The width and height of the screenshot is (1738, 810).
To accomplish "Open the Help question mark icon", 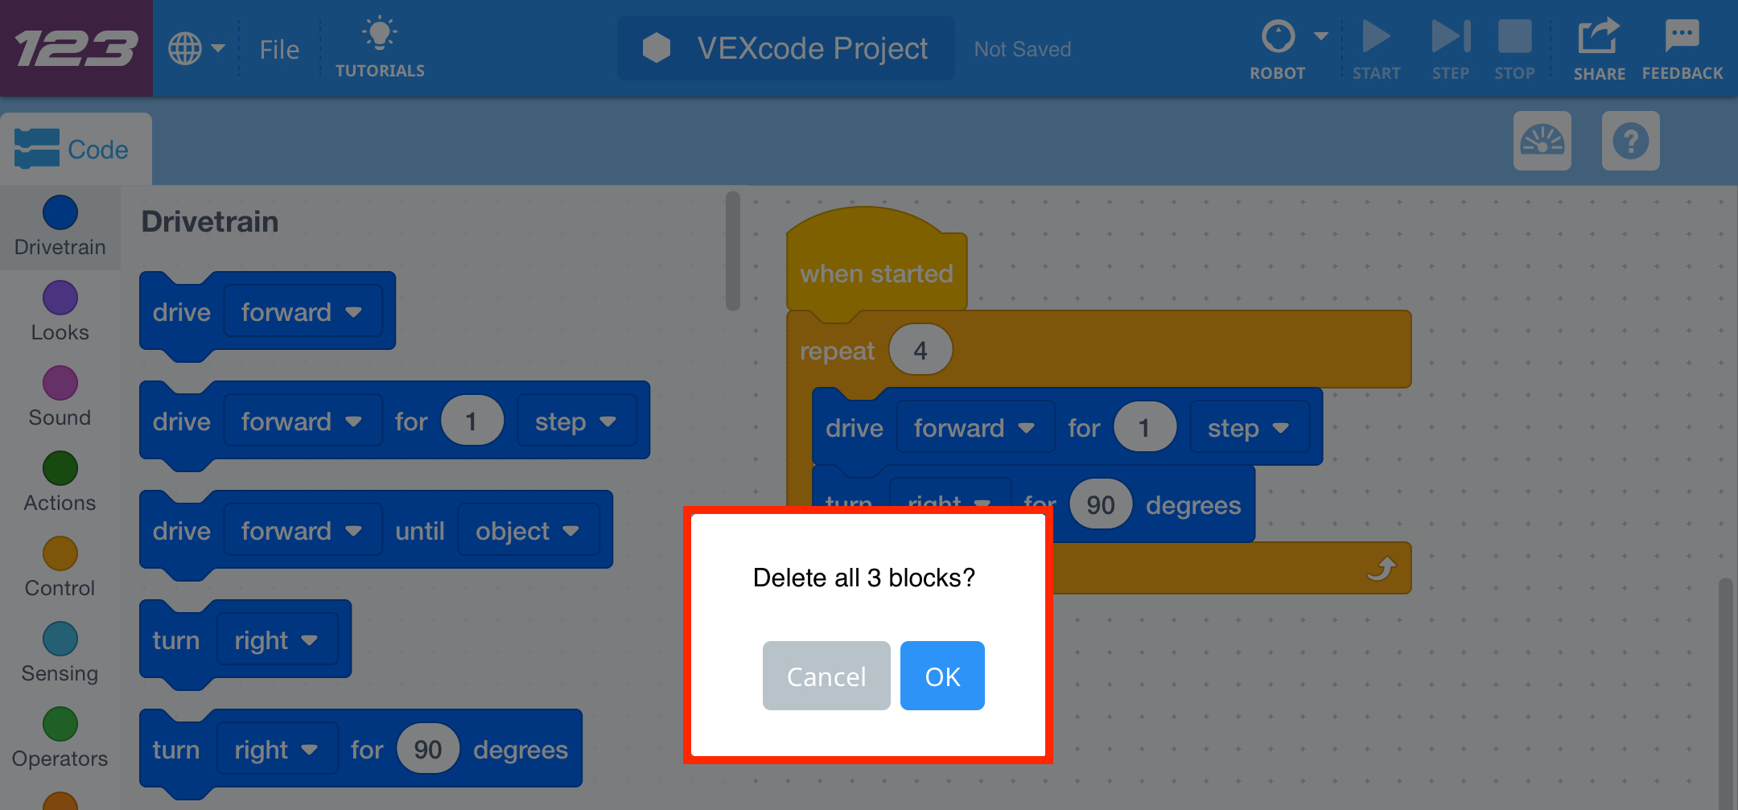I will click(x=1630, y=141).
